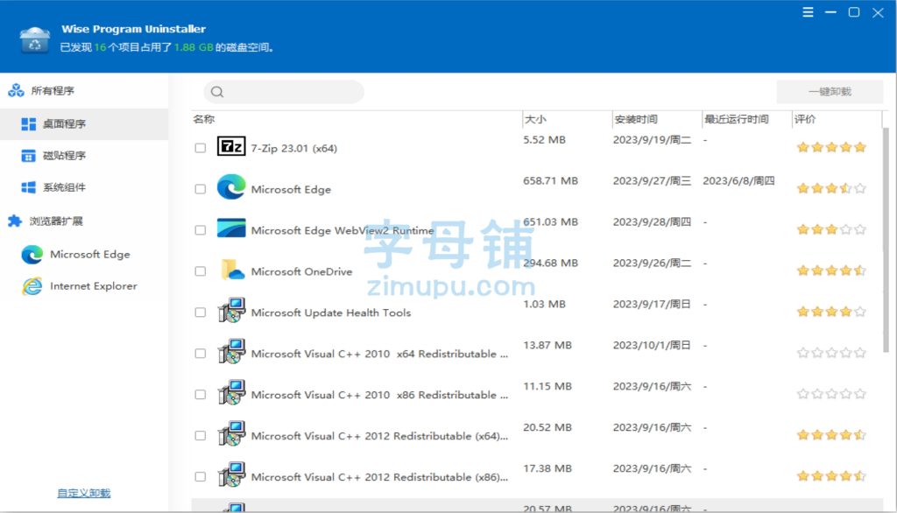Click the Wise Program Uninstaller logo icon
This screenshot has height=513, width=897.
34,39
